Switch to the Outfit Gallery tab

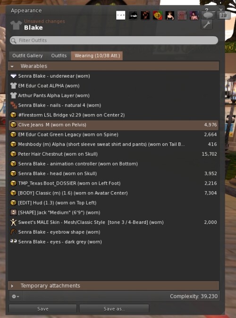(x=27, y=55)
